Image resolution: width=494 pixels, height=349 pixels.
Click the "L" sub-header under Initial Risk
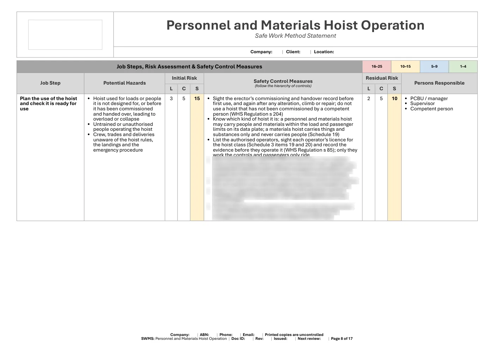[171, 88]
